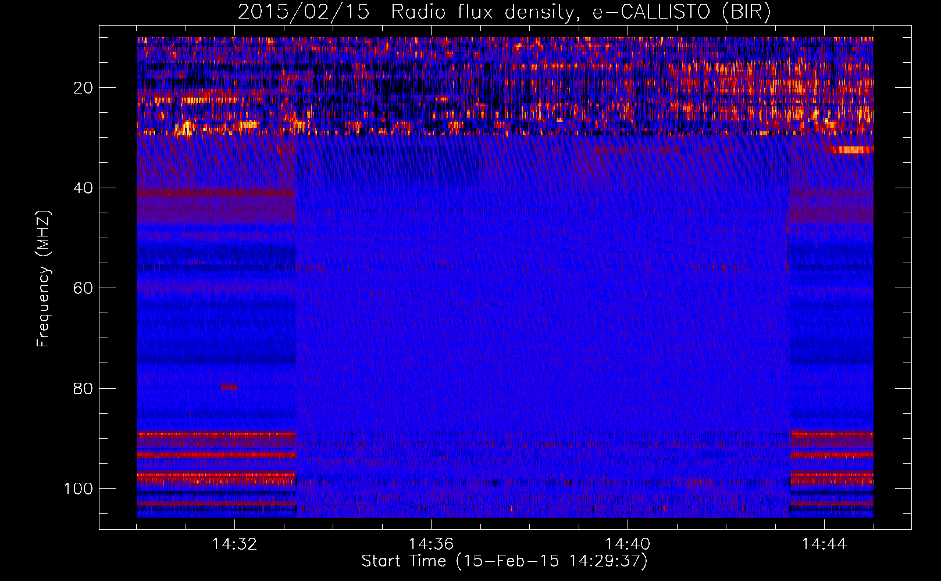Click the x-axis label 'Start Time (15-Feb-15 14:29:37)'
The height and width of the screenshot is (581, 941).
(504, 561)
